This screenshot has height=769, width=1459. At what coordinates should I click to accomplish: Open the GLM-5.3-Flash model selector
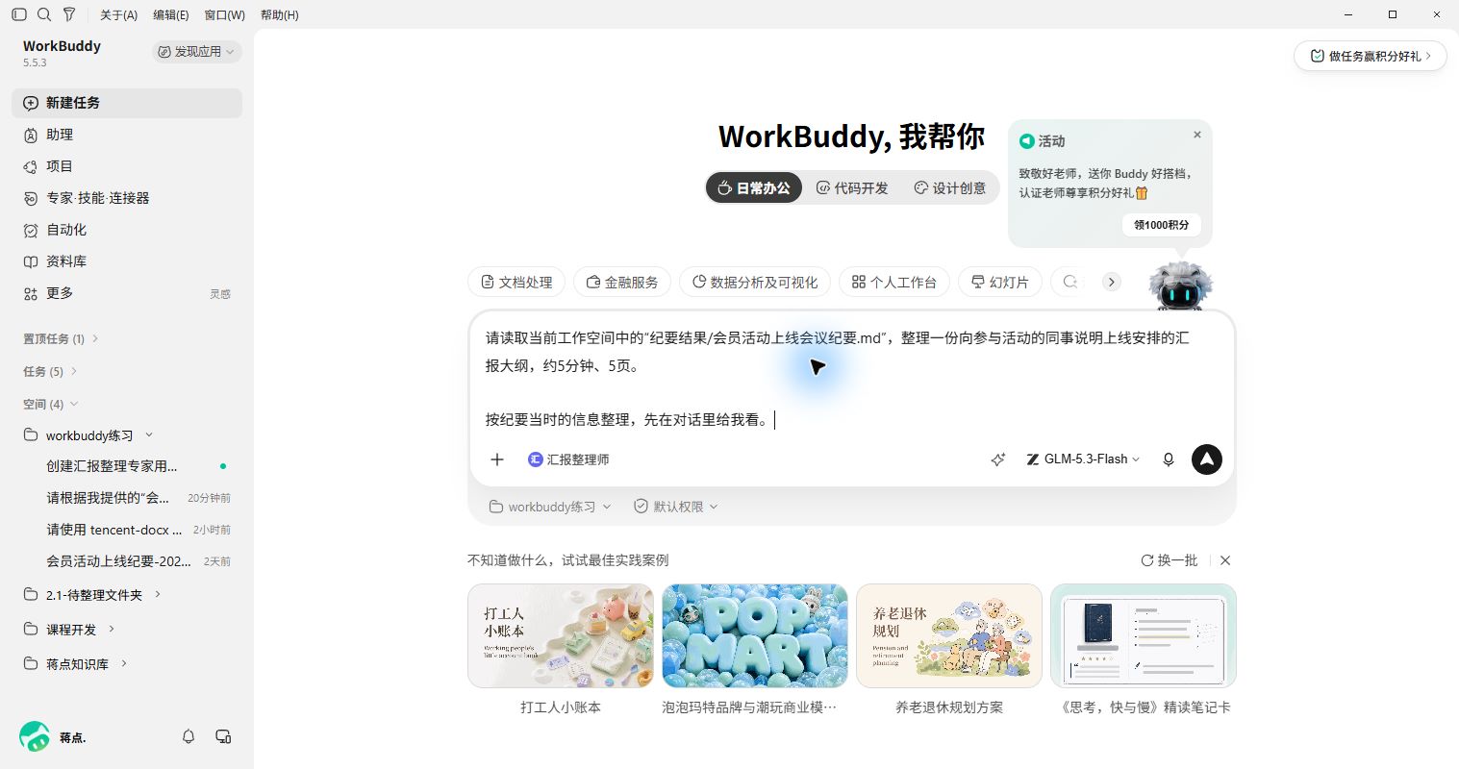tap(1083, 459)
